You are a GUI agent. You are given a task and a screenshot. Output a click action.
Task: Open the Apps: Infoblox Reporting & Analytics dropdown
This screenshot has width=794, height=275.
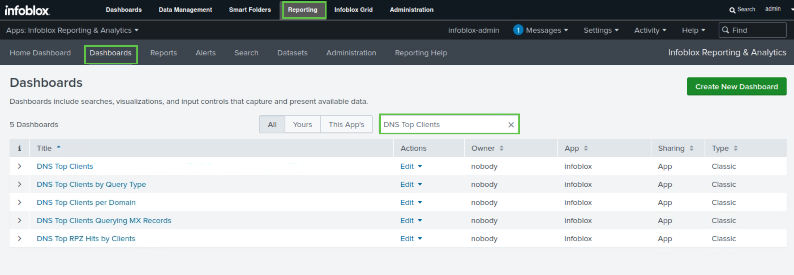[x=72, y=30]
